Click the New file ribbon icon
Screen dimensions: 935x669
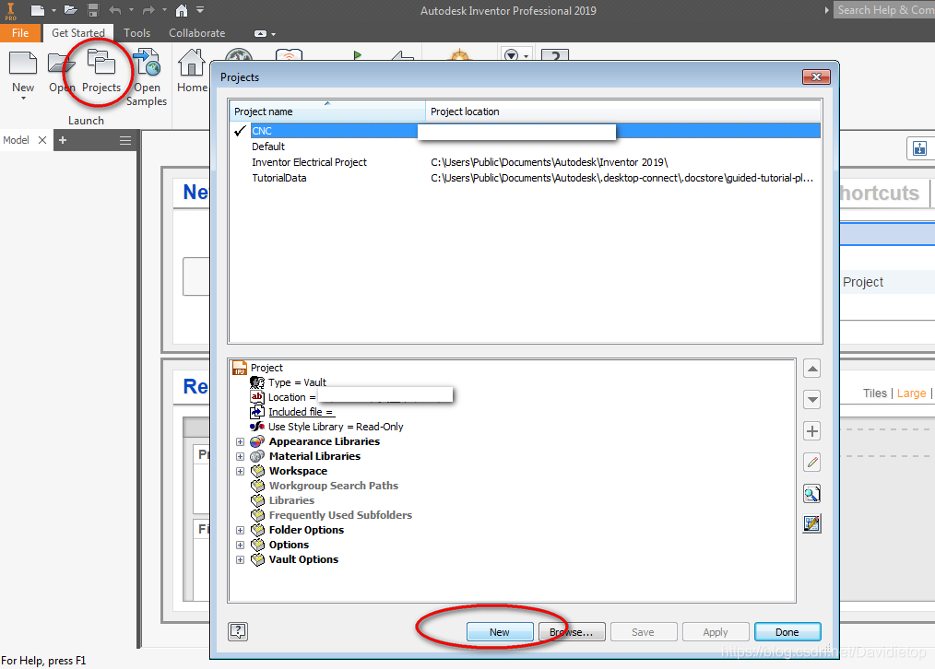point(23,65)
